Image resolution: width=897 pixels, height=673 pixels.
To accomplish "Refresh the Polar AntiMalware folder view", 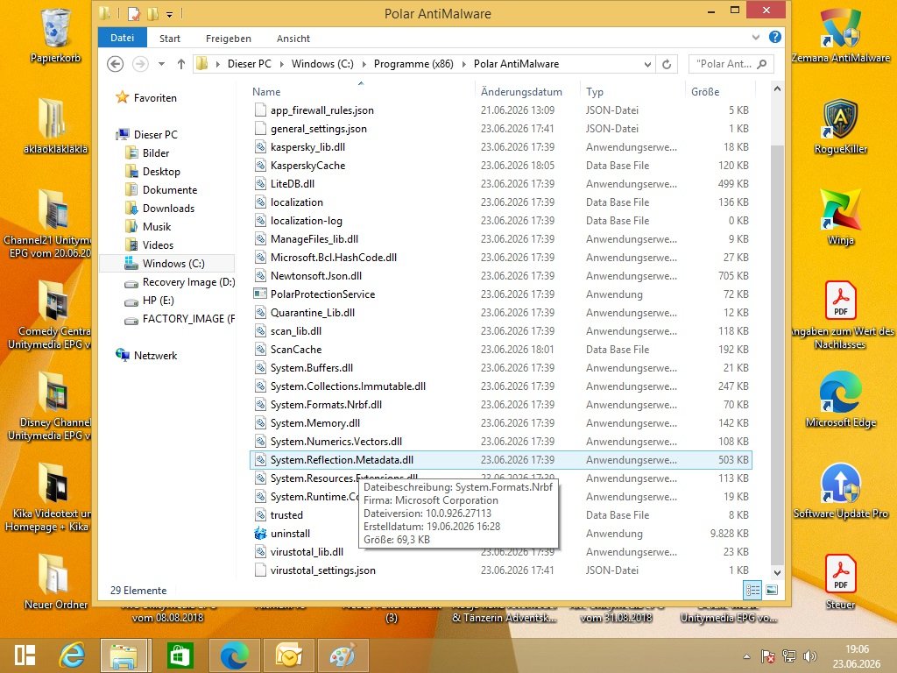I will click(667, 64).
